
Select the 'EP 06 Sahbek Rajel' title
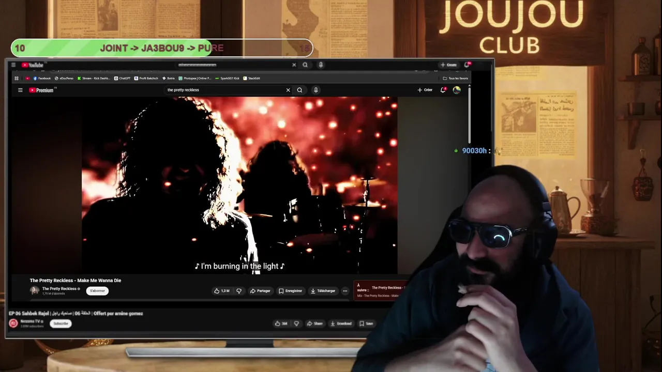coord(76,313)
